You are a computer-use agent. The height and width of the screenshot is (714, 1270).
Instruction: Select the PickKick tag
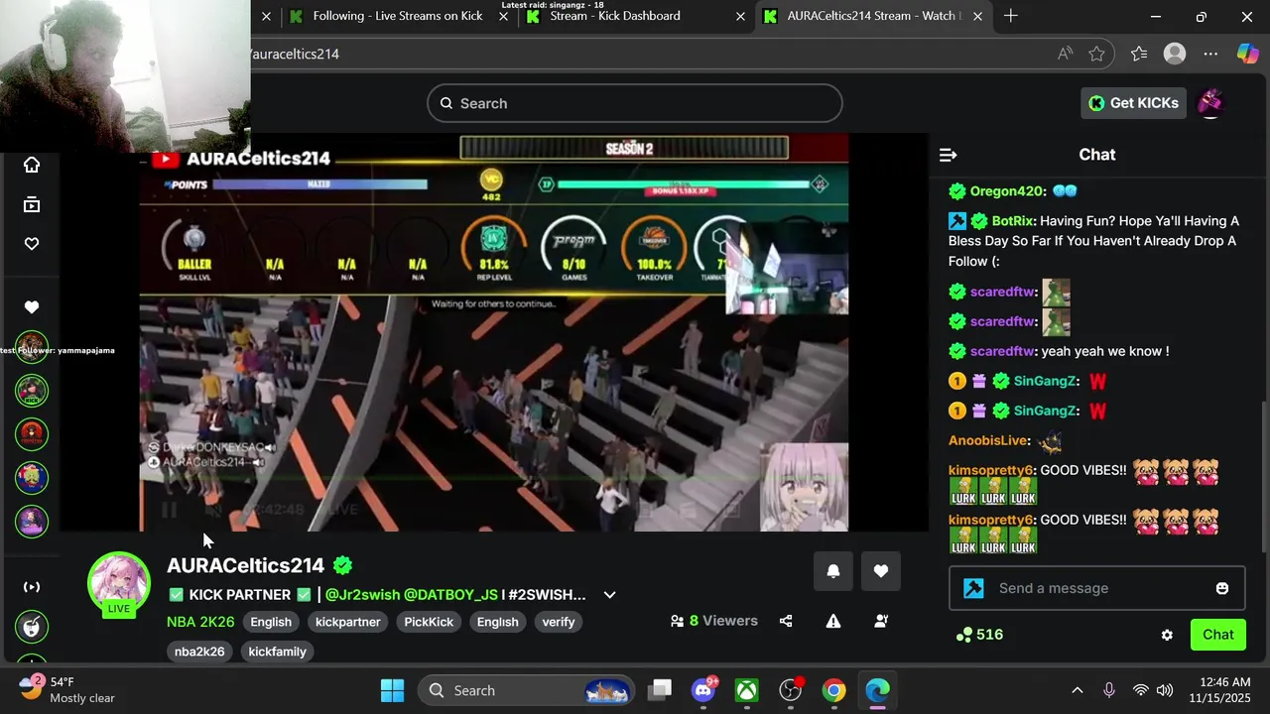429,622
